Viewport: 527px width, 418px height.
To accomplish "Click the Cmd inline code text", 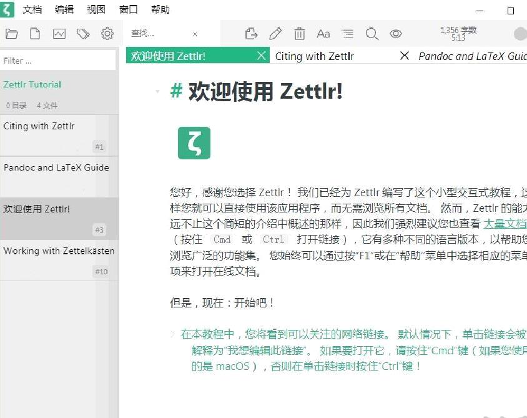I will 222,239.
